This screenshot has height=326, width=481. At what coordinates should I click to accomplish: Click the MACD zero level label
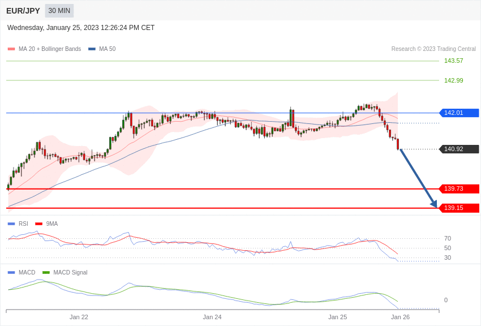pos(446,300)
